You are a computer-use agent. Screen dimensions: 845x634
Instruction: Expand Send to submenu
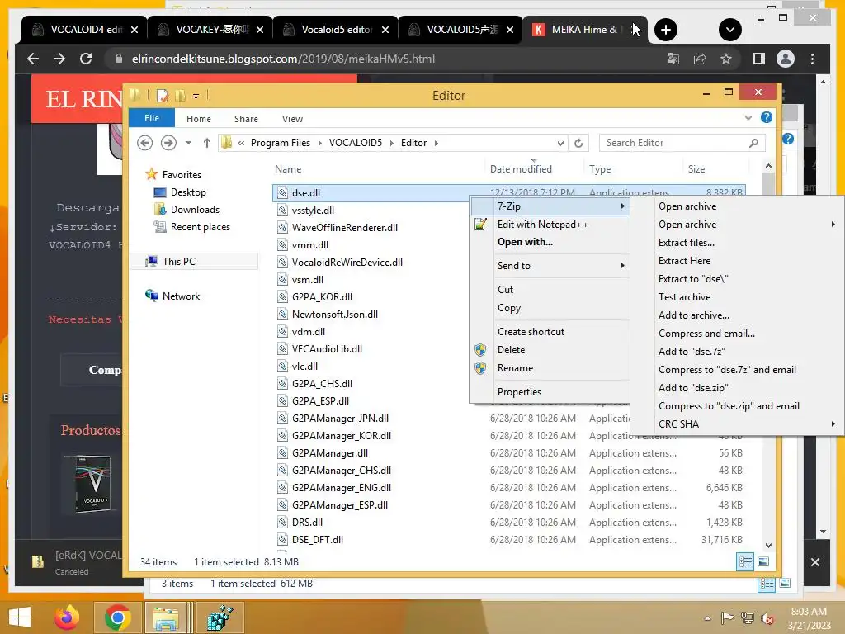pos(550,266)
